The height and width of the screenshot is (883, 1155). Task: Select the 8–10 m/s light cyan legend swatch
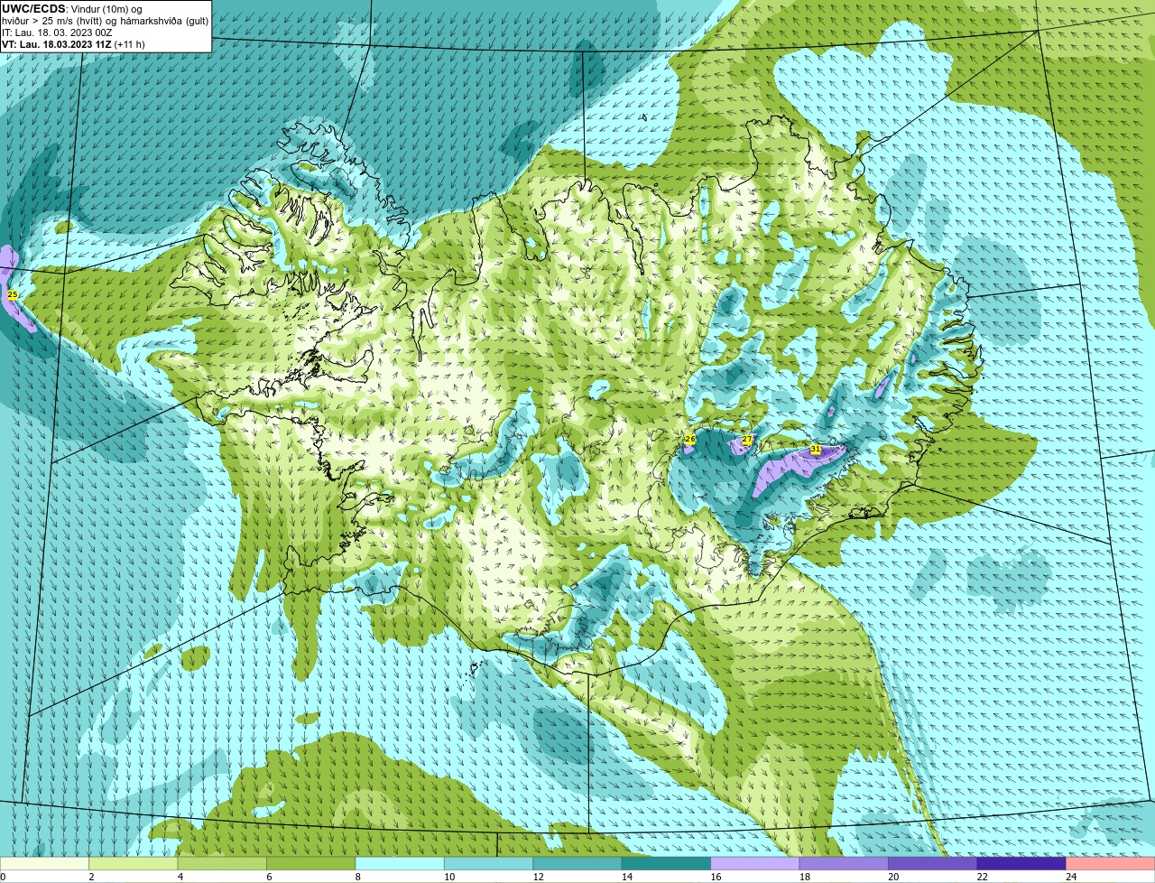[400, 864]
